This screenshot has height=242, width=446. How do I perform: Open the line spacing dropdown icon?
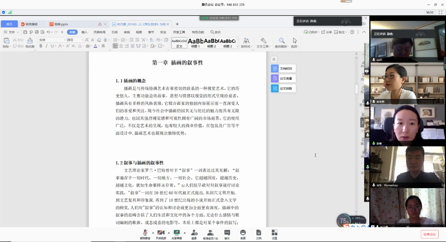pyautogui.click(x=145, y=46)
